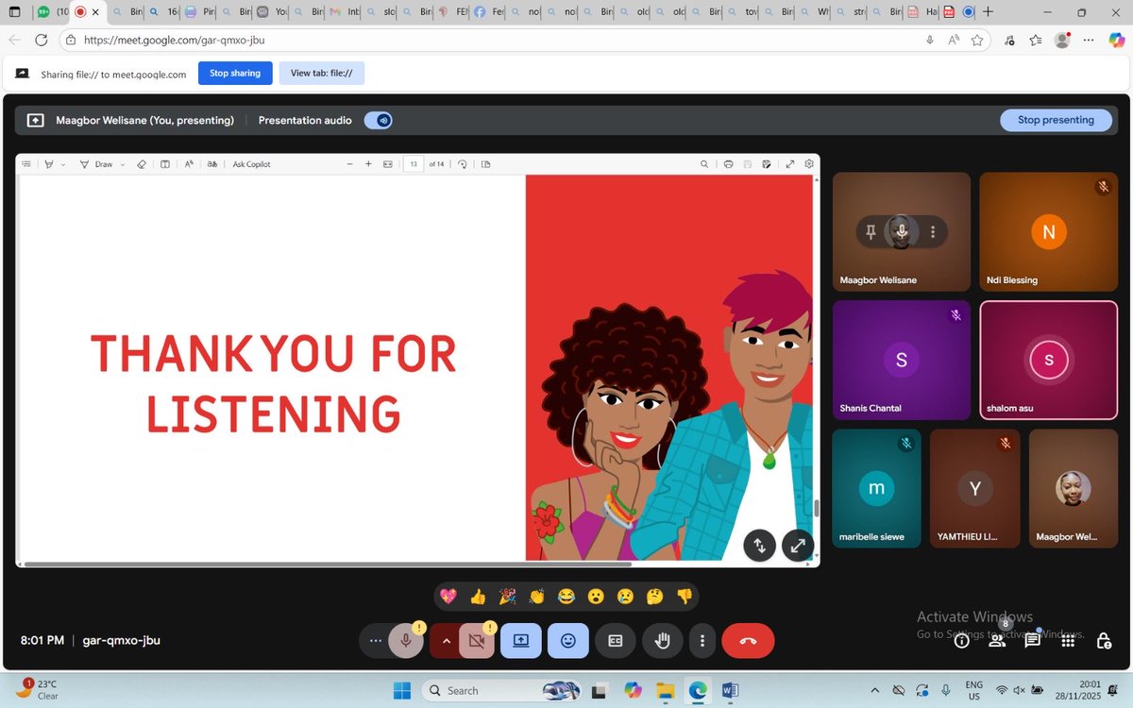Image resolution: width=1133 pixels, height=708 pixels.
Task: Rotate the PDF page
Action: (x=463, y=164)
